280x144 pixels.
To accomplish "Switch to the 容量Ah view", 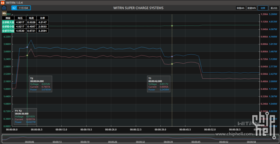I will [240, 8].
